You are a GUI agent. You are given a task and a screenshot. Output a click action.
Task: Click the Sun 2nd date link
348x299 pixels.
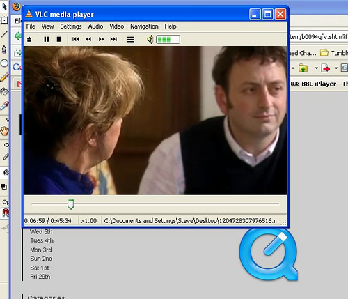41,259
